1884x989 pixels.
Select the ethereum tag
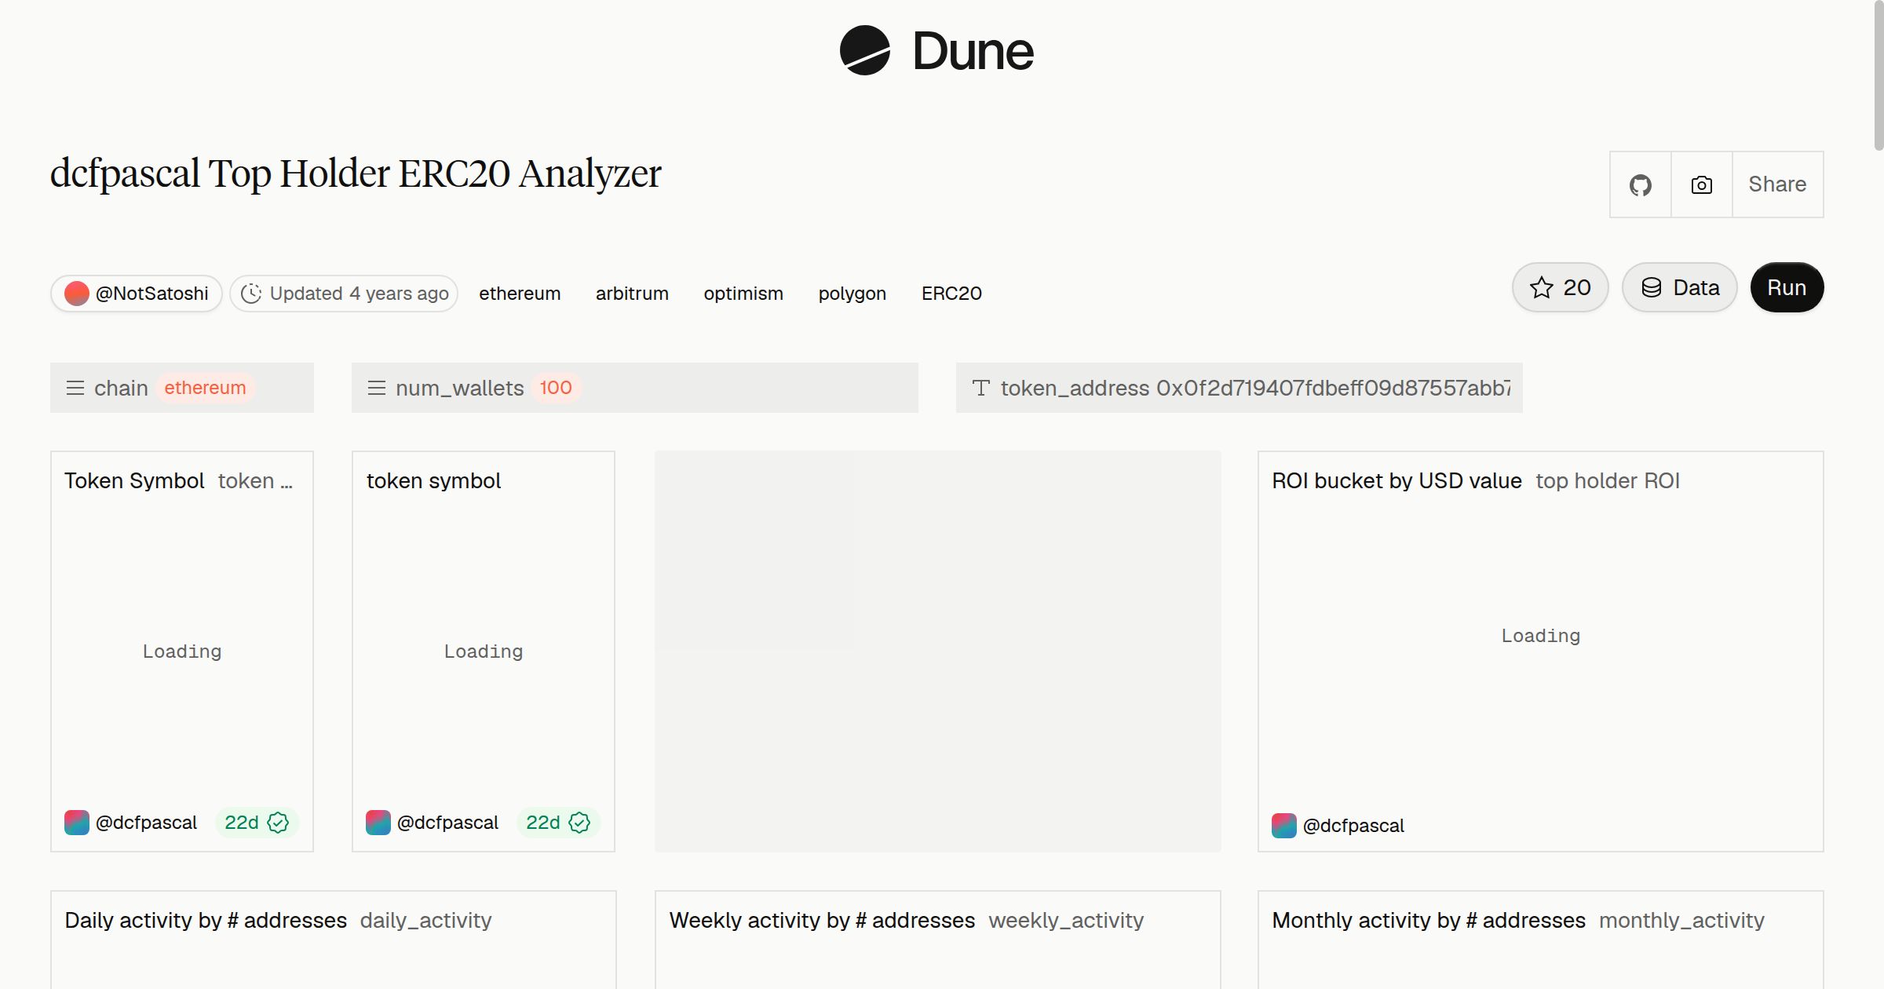click(x=520, y=294)
